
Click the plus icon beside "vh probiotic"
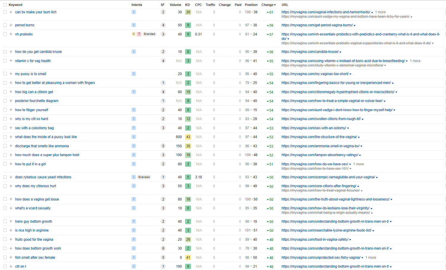(11, 34)
